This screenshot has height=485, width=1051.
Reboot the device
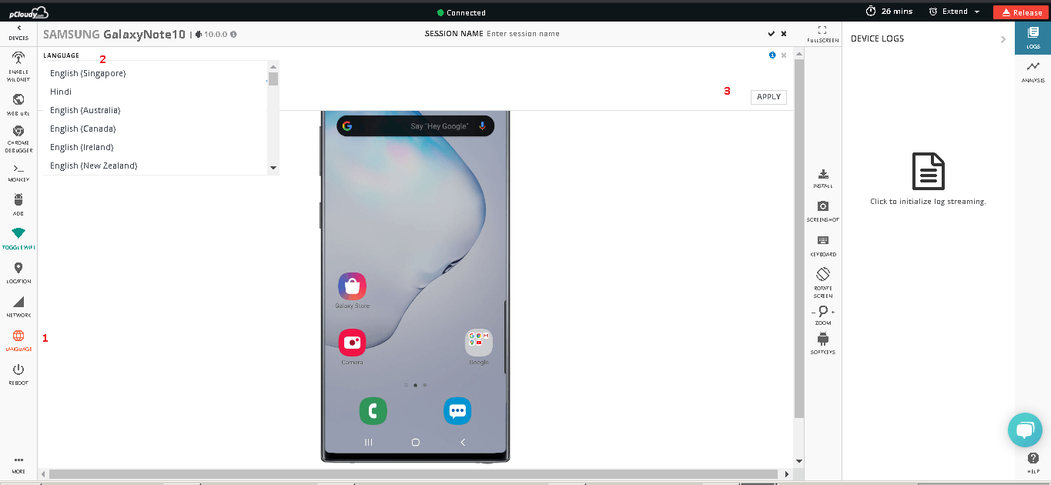tap(18, 374)
